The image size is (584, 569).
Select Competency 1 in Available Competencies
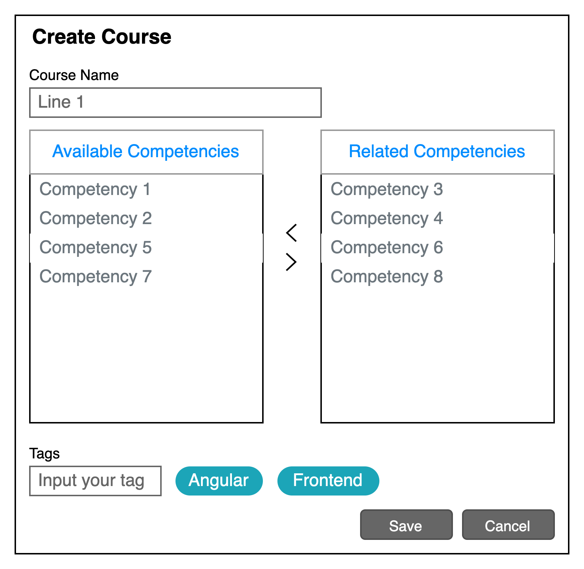tap(95, 189)
